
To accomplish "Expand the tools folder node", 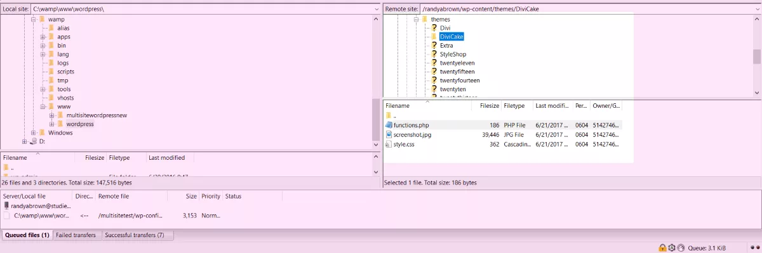I will [43, 89].
